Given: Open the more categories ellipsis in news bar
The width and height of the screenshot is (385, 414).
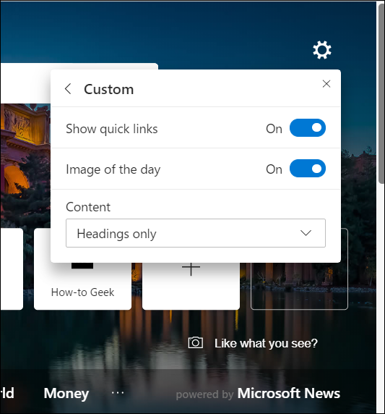Looking at the screenshot, I should 118,392.
